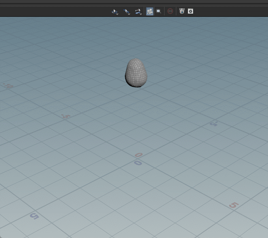The image size is (268, 238).
Task: Select the tumble/rotate view tool
Action: (x=115, y=11)
